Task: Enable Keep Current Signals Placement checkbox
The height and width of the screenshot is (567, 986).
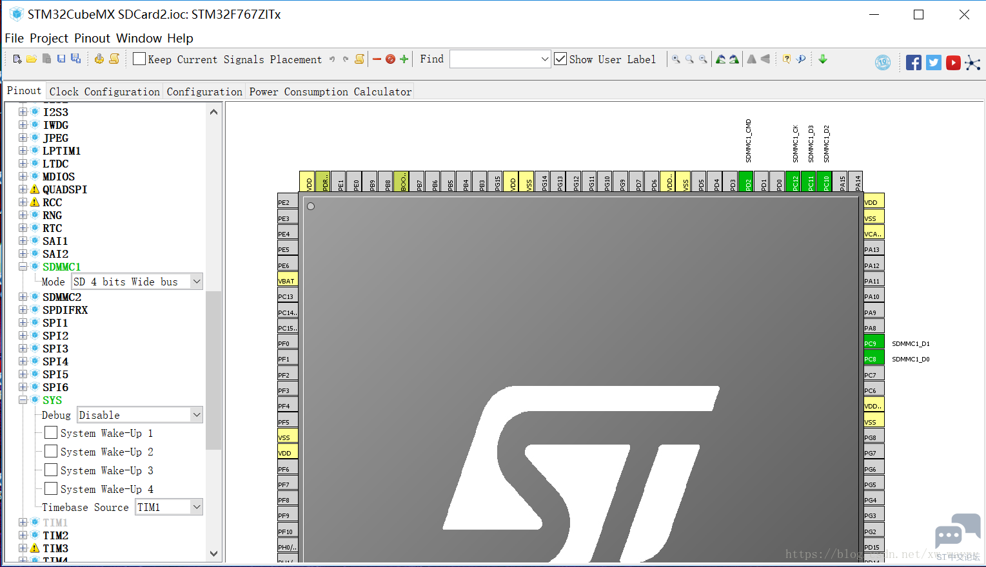Action: pyautogui.click(x=139, y=59)
